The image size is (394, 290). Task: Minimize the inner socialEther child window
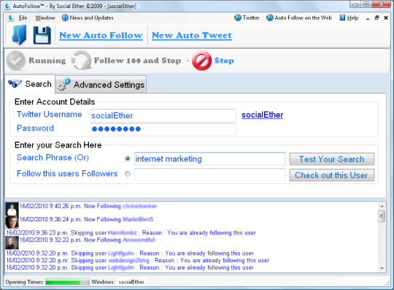pyautogui.click(x=368, y=18)
